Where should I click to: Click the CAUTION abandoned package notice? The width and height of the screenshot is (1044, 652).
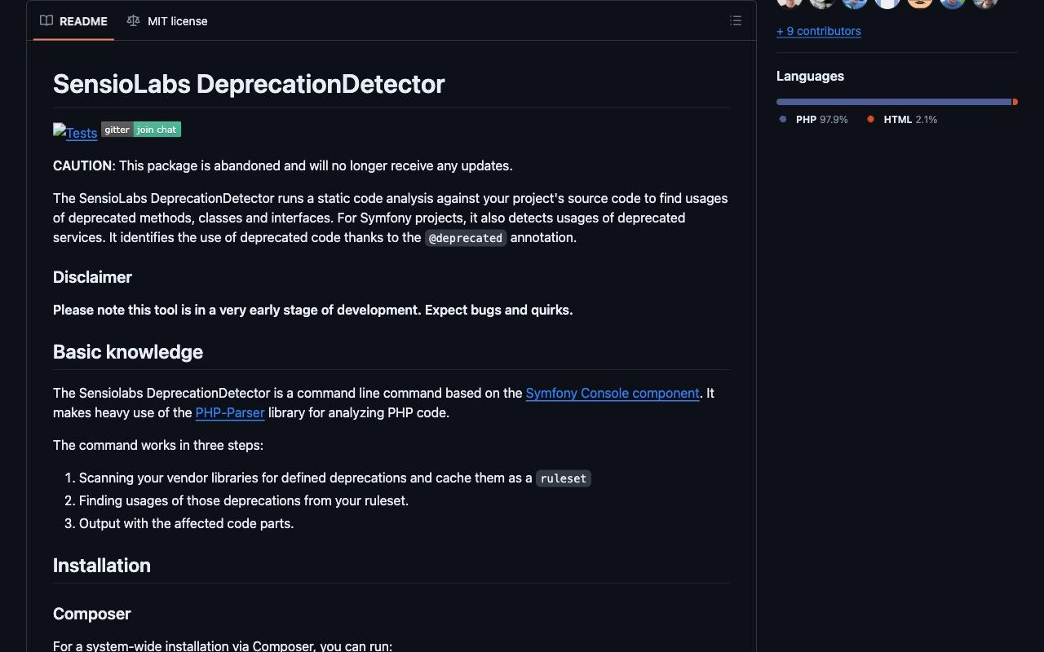283,165
